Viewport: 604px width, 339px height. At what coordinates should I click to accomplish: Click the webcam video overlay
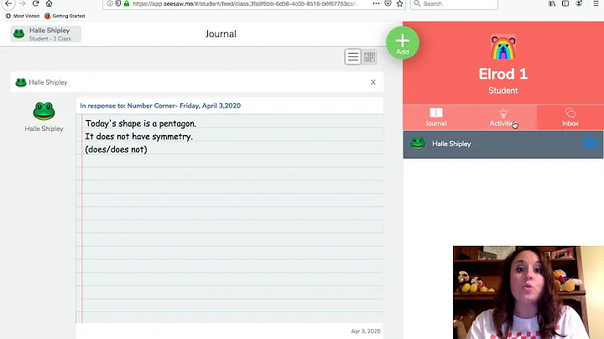[x=528, y=292]
